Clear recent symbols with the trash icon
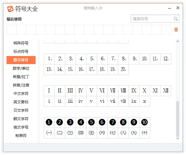Image resolution: width=186 pixels, height=155 pixels. pos(176,30)
